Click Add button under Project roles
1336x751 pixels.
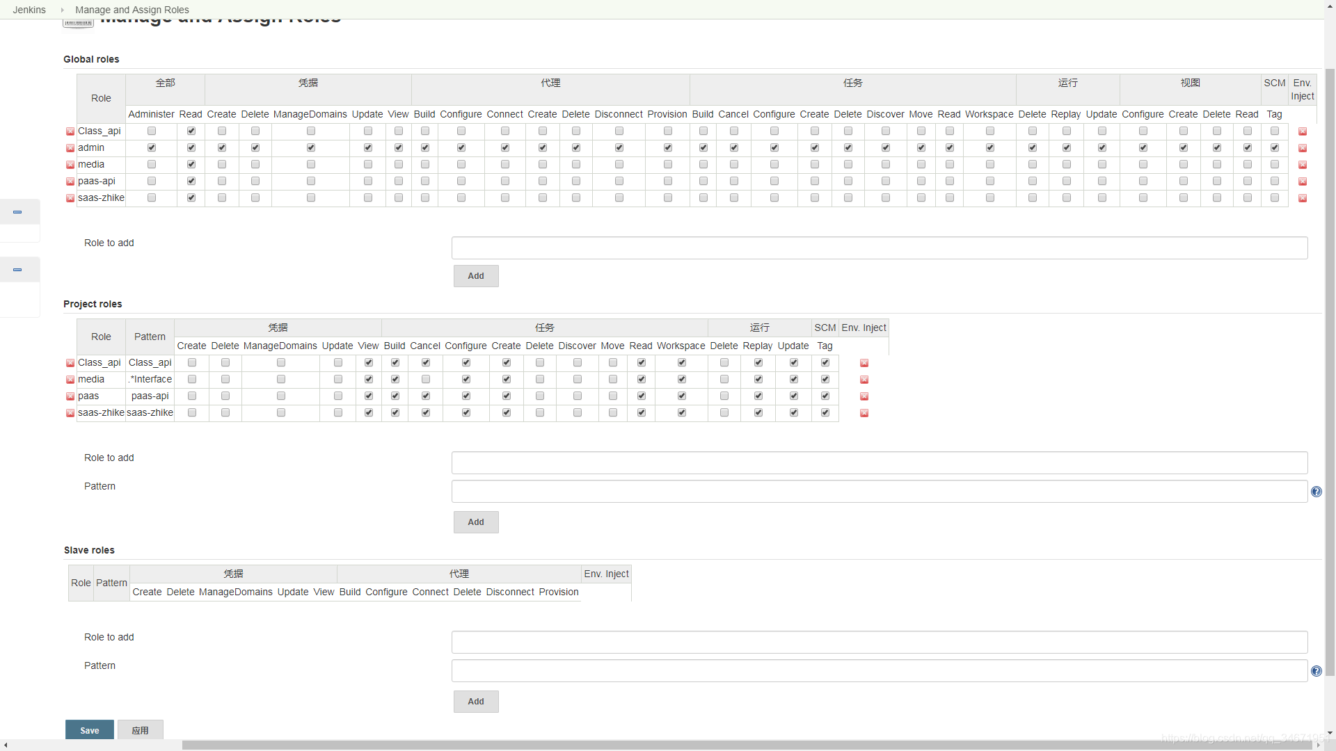coord(476,522)
